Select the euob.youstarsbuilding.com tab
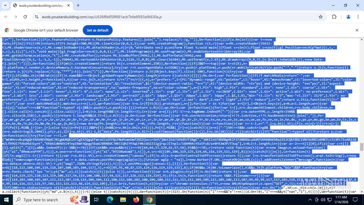 (41, 5)
